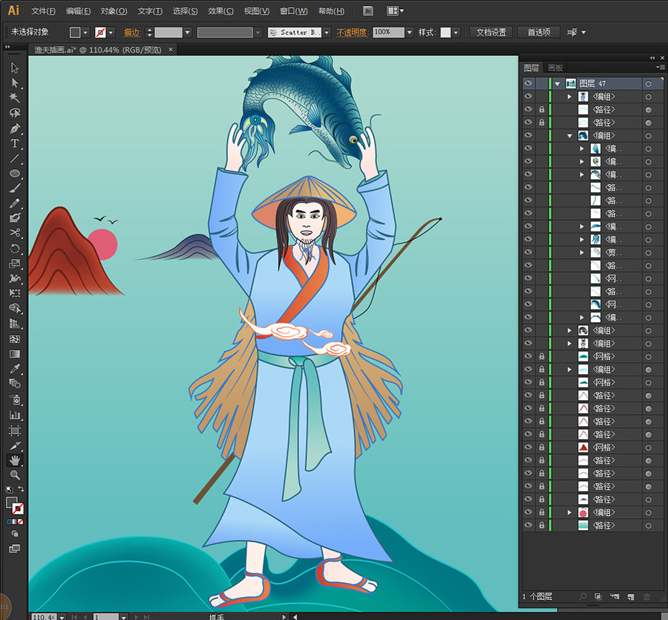Open Adobe Bridge with Br button
Viewport: 668px width, 620px height.
point(368,11)
